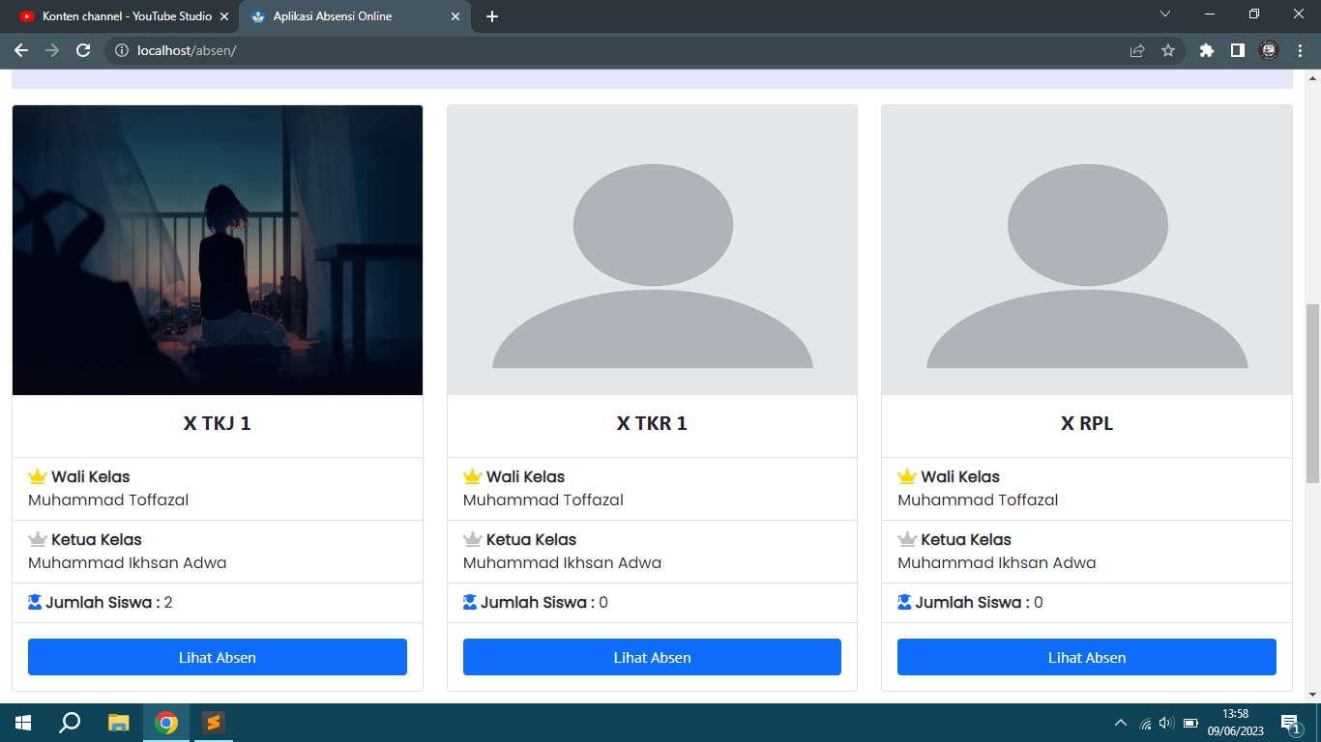Bookmark this page with star icon

click(x=1168, y=50)
